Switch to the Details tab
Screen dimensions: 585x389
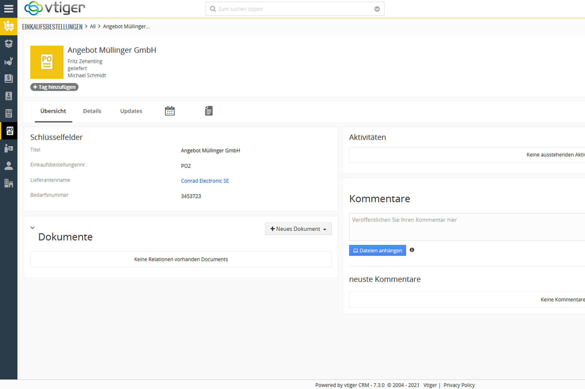(x=92, y=111)
